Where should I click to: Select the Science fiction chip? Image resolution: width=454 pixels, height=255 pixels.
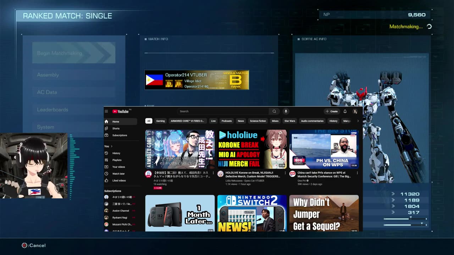point(258,121)
